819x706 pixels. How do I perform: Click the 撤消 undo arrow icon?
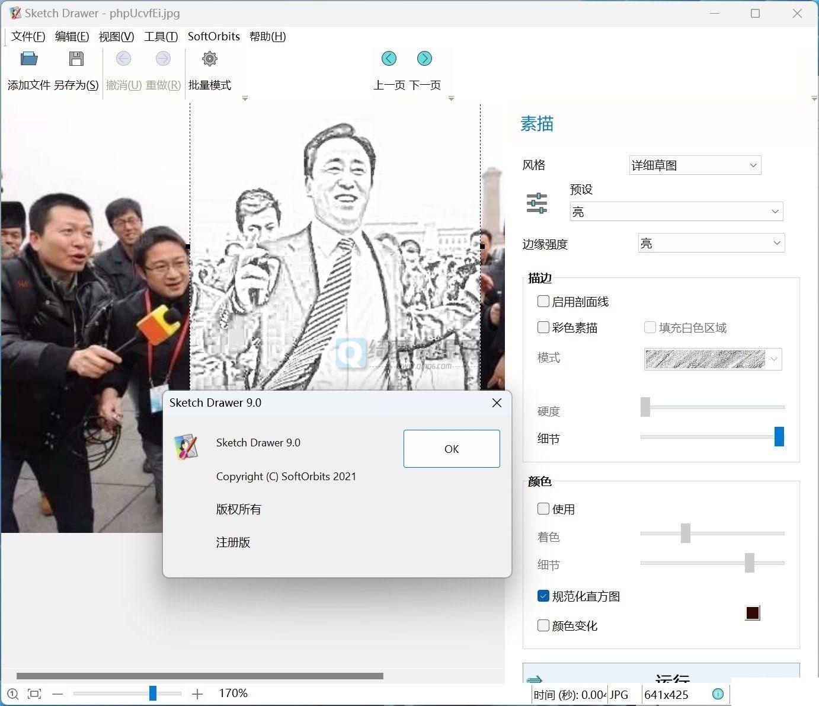click(x=123, y=58)
